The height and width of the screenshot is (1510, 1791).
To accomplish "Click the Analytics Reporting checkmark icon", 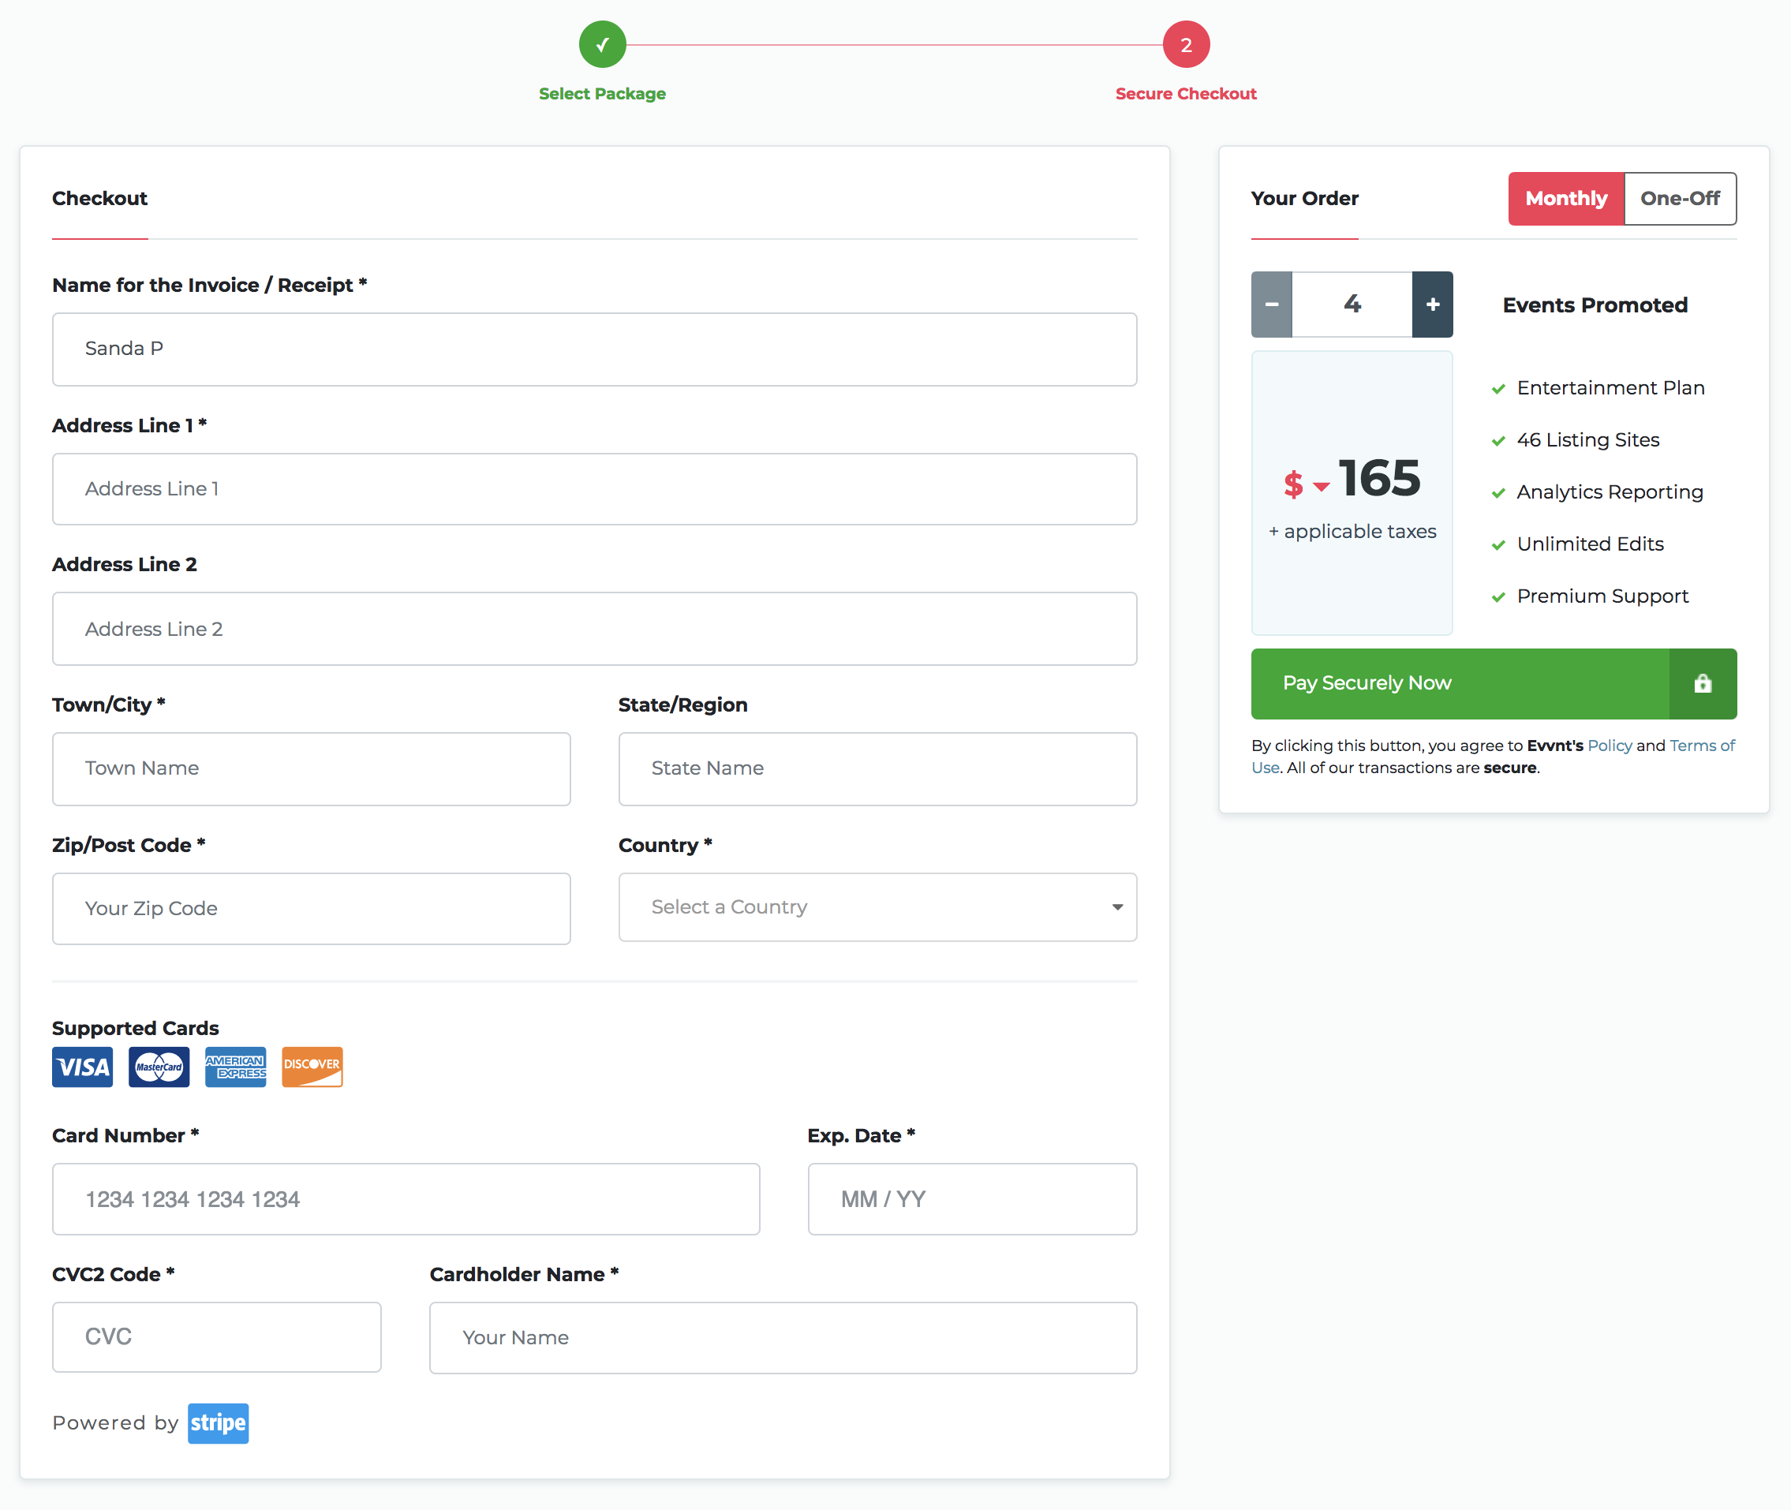I will (x=1498, y=494).
